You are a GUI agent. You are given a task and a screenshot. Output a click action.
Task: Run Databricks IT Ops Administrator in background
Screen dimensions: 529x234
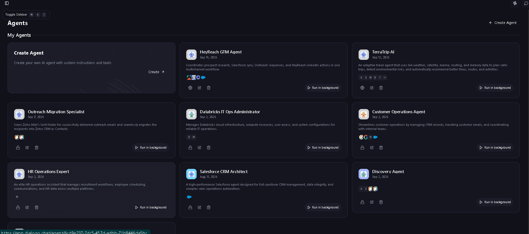(323, 148)
